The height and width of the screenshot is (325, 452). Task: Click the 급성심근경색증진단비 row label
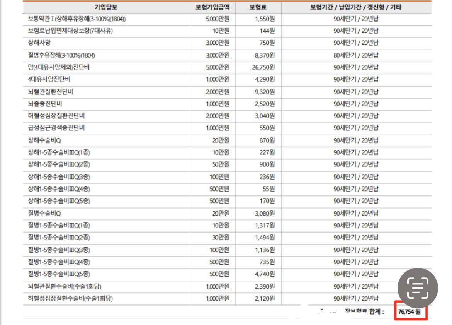(56, 128)
